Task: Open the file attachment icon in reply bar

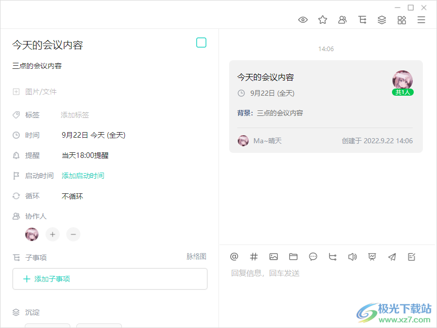Action: click(x=293, y=257)
